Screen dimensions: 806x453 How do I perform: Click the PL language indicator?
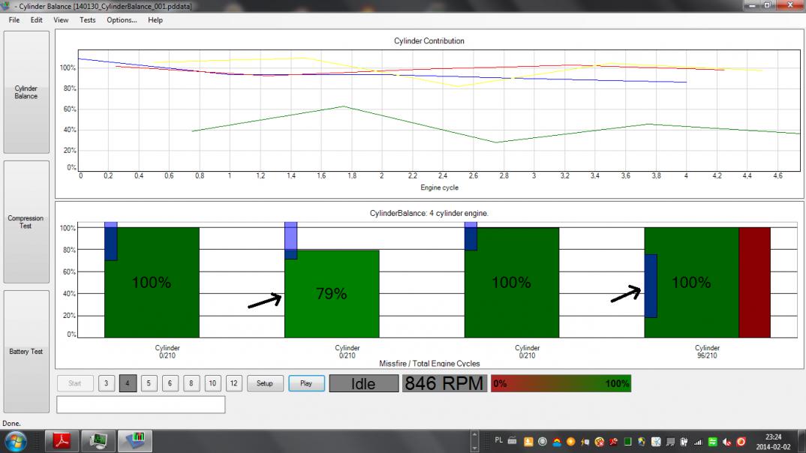[498, 440]
